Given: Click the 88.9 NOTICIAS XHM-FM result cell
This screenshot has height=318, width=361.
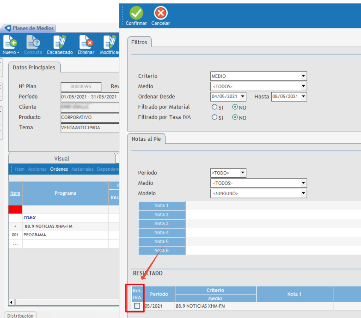Looking at the screenshot, I should (215, 306).
